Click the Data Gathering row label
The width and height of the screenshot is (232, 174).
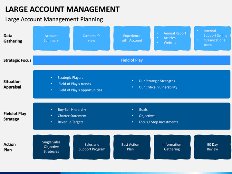coord(13,38)
